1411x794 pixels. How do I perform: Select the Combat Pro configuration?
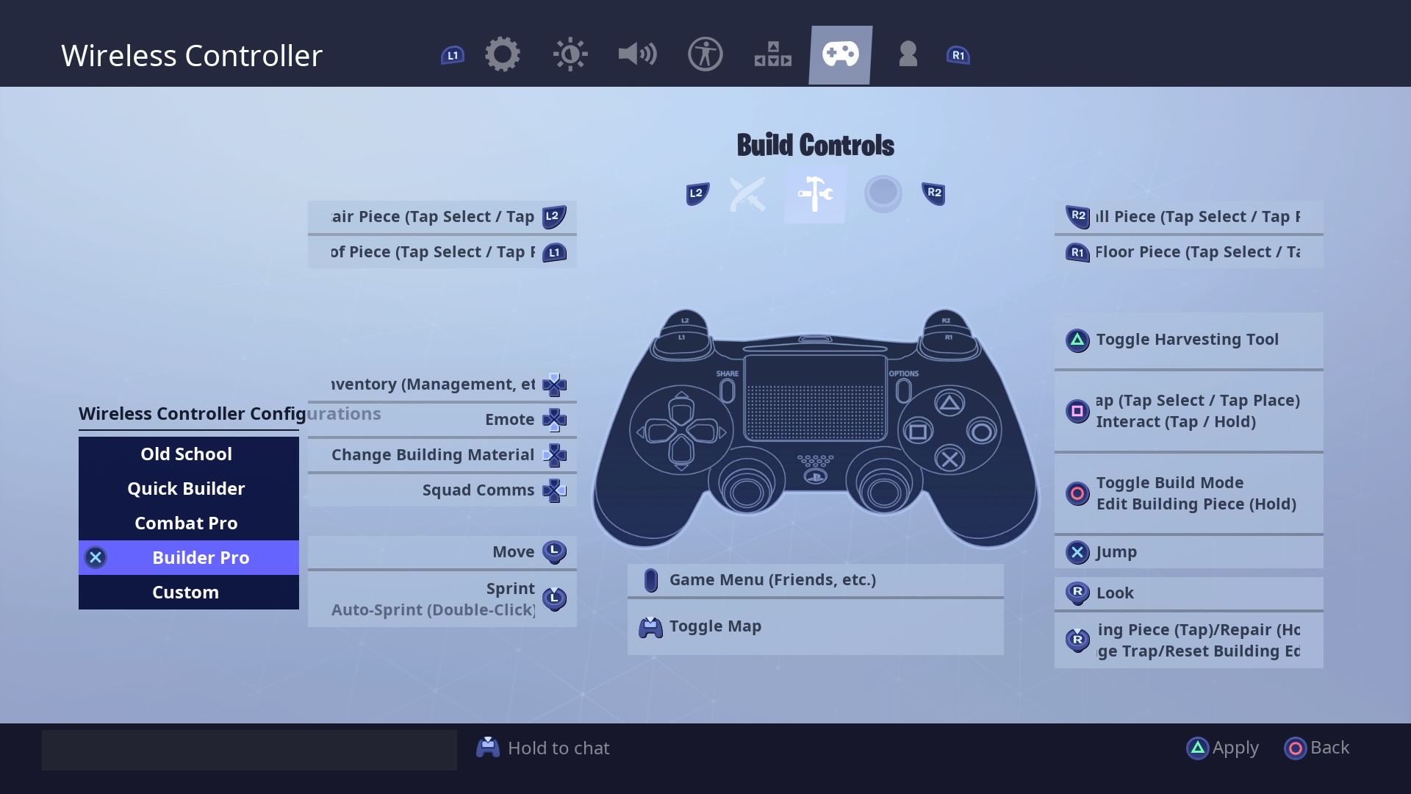[x=185, y=521]
